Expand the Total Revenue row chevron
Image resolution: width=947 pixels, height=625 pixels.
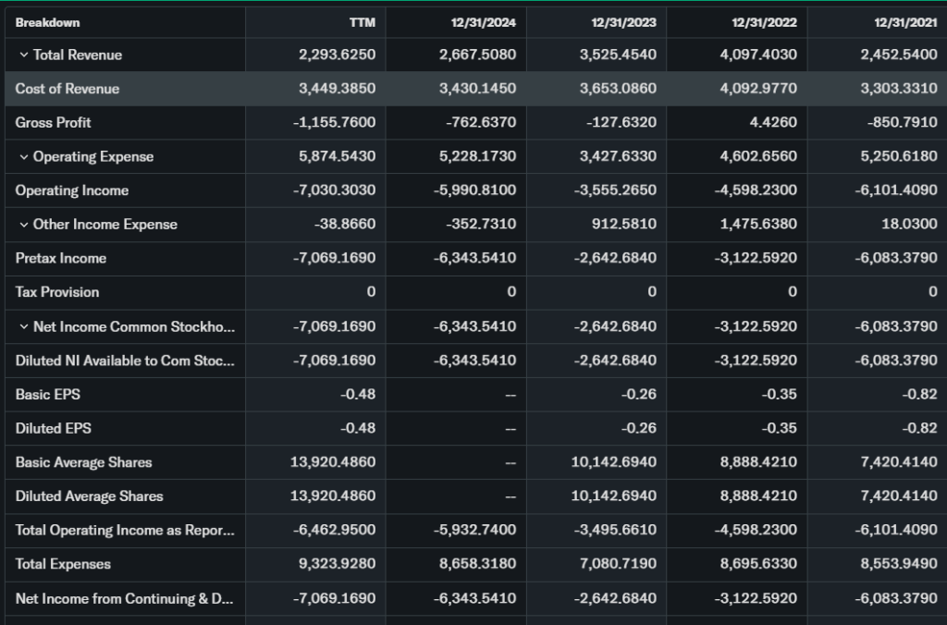pyautogui.click(x=24, y=55)
